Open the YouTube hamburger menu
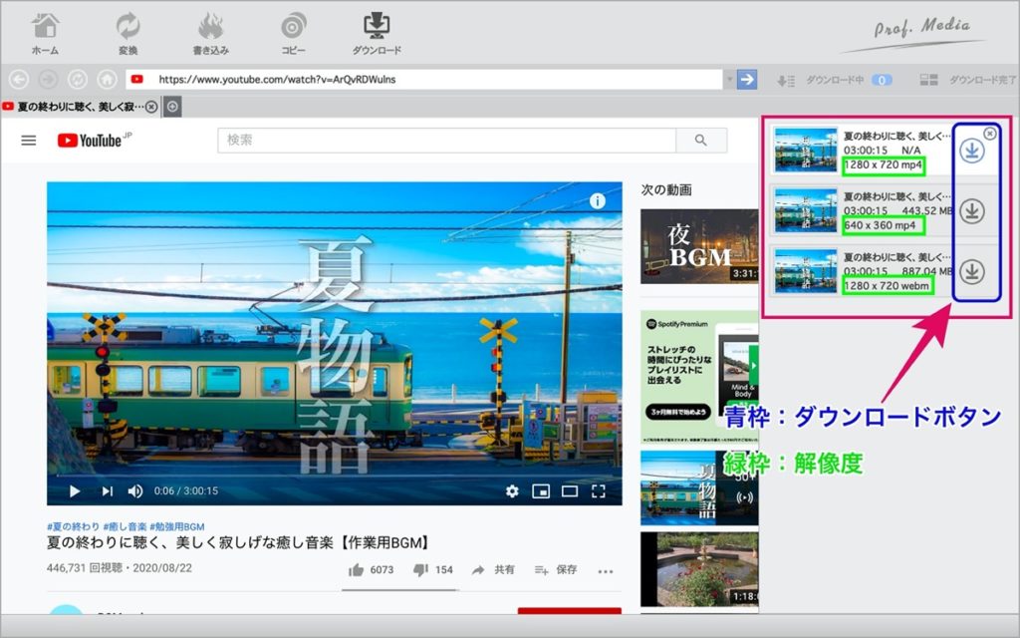This screenshot has width=1020, height=638. click(x=29, y=140)
